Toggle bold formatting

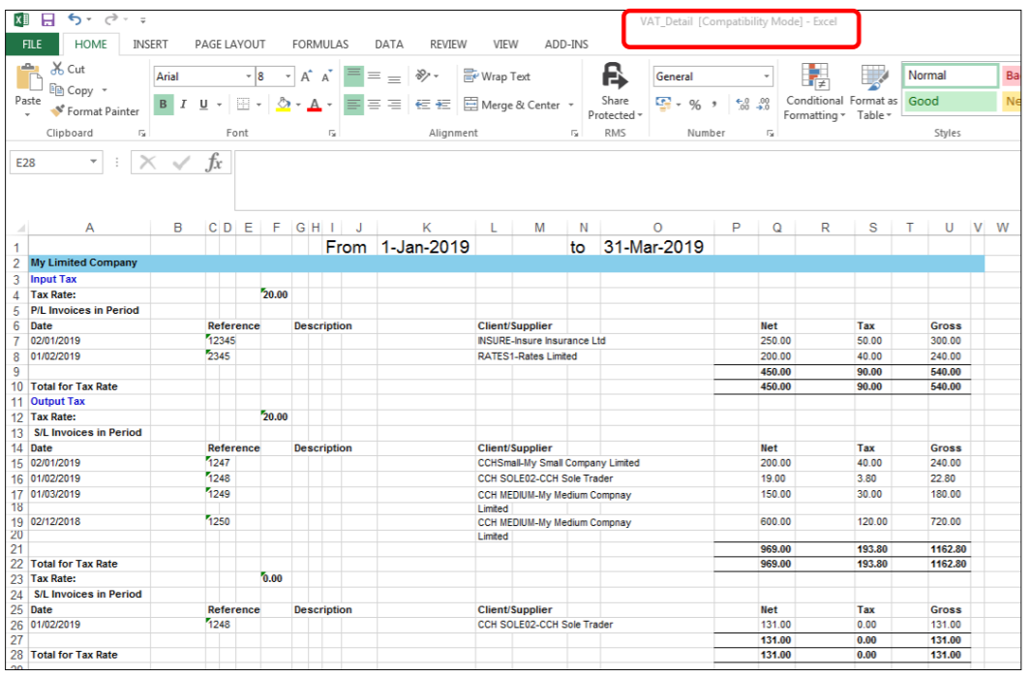[x=164, y=105]
